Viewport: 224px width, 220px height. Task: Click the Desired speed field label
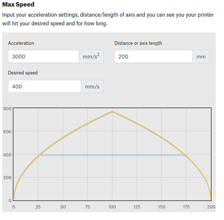23,73
